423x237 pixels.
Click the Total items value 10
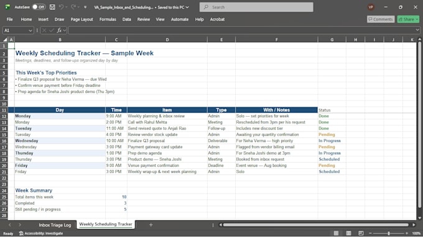116,197
